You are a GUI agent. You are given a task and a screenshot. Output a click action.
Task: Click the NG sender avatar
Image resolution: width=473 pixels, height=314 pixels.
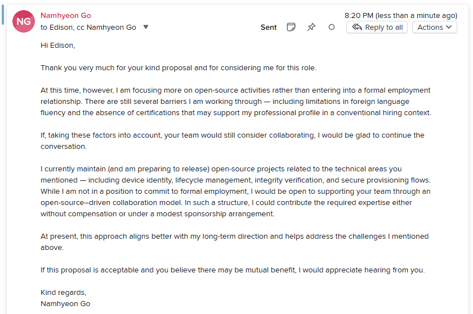click(x=24, y=21)
